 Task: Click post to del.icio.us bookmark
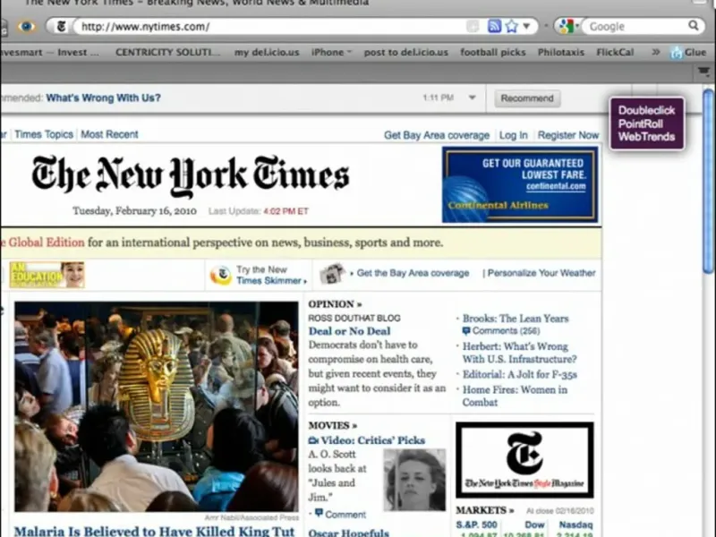(406, 52)
